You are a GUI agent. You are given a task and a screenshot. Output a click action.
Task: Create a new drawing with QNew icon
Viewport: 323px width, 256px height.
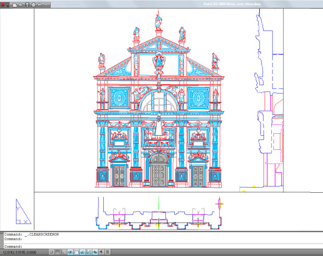(x=15, y=5)
